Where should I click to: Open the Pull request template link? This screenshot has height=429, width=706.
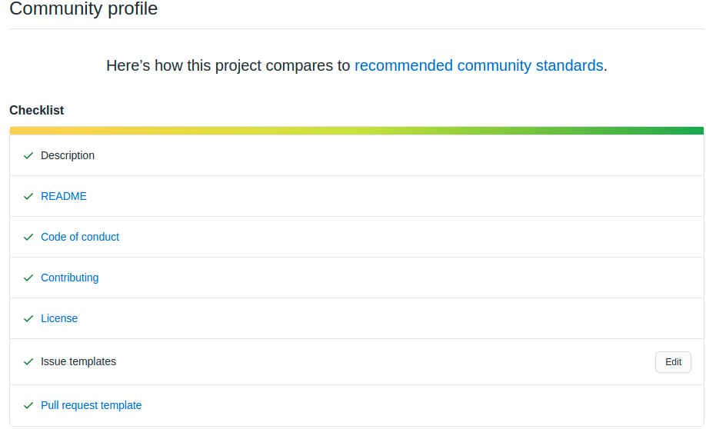[x=92, y=405]
